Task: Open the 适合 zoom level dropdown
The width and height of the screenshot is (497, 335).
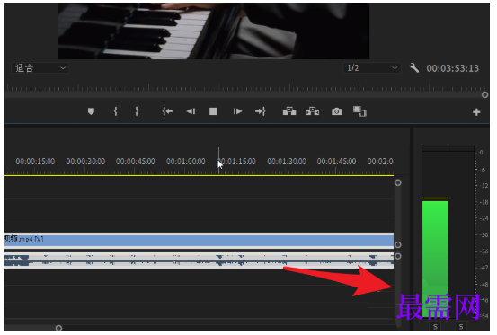Action: pyautogui.click(x=40, y=68)
